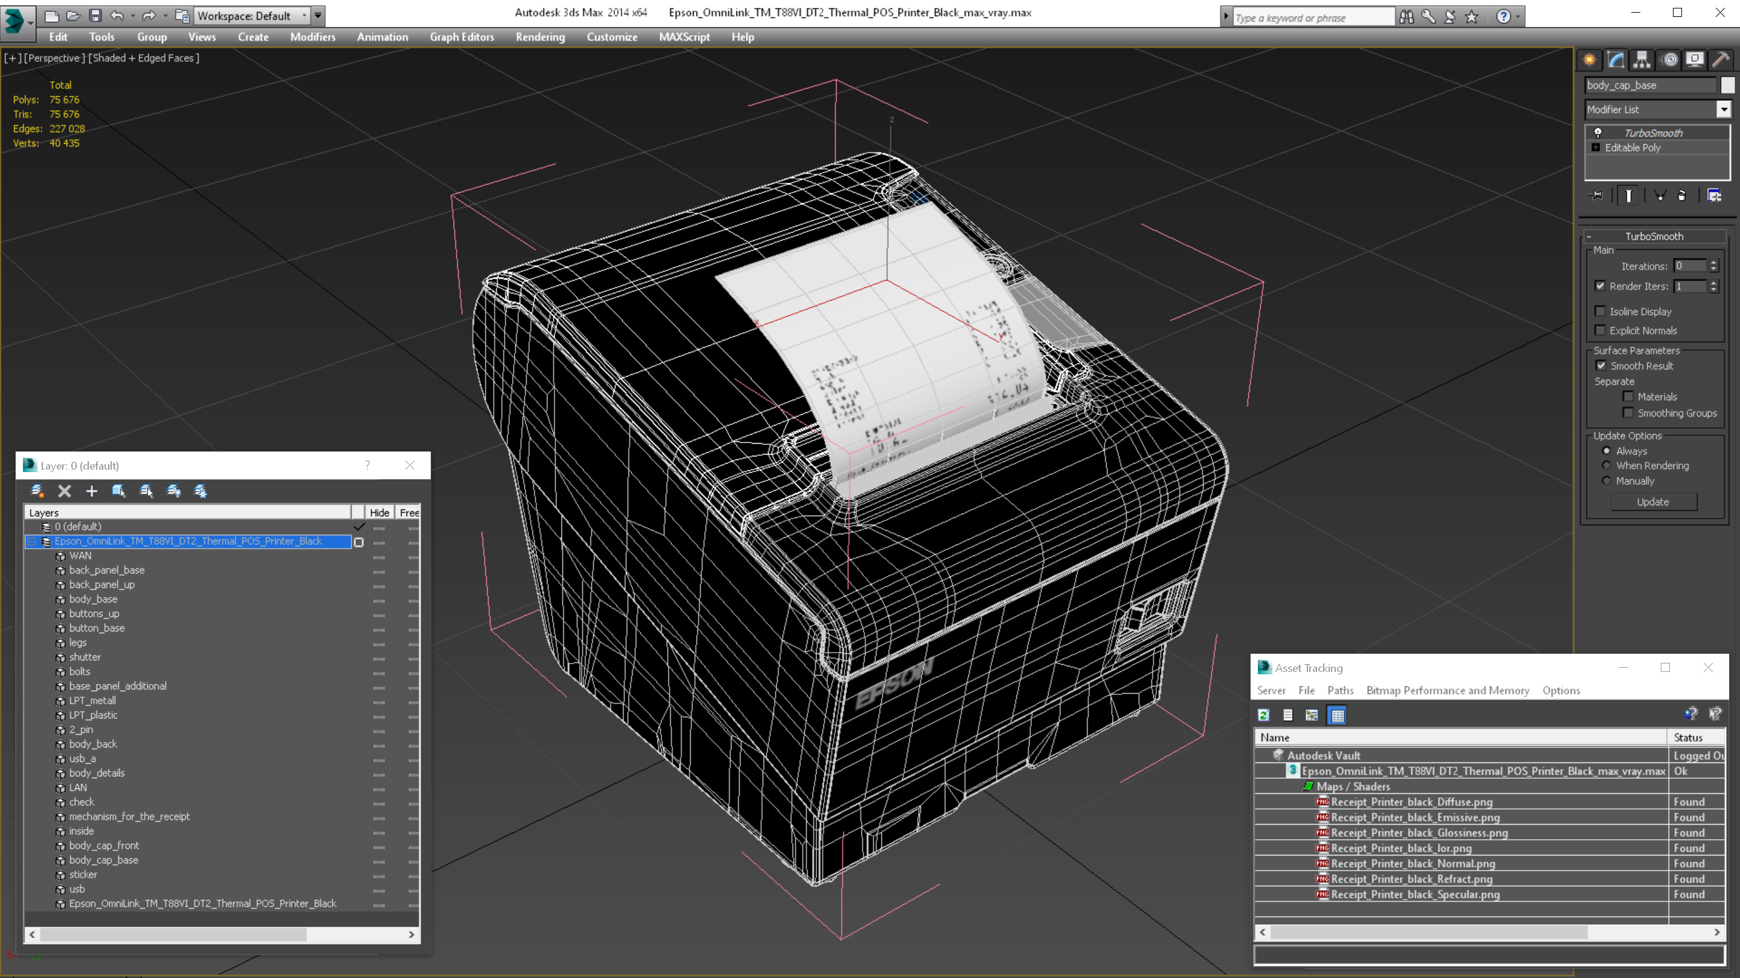Open the Modify command panel tab
Screen dimensions: 1740x978
coord(1616,59)
